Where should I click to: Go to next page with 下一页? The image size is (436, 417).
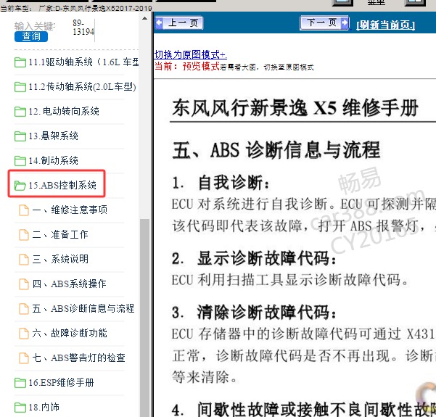pyautogui.click(x=324, y=22)
